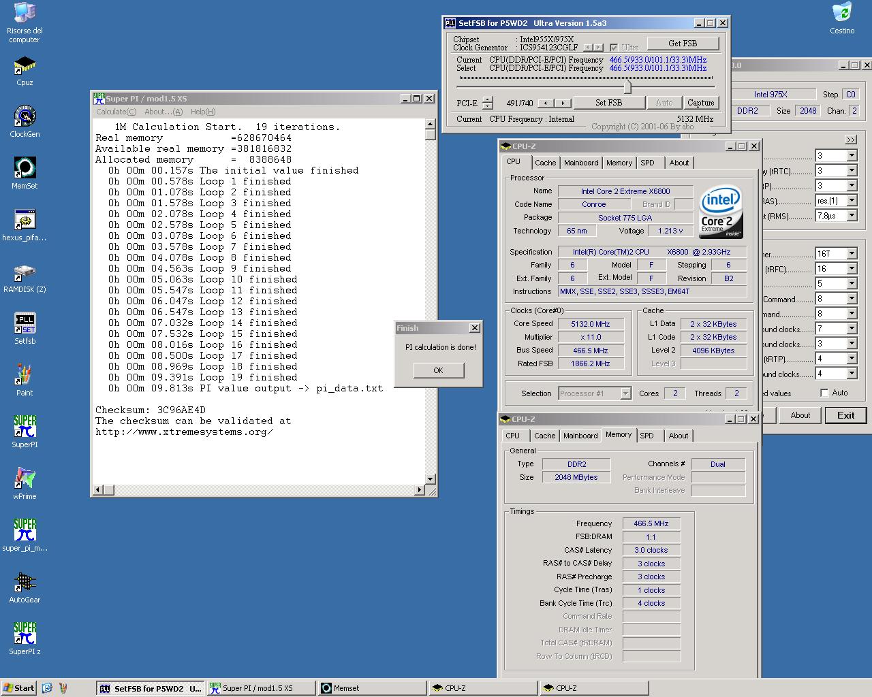This screenshot has width=872, height=697.
Task: Launch SuperPI desktop shortcut
Action: (25, 432)
